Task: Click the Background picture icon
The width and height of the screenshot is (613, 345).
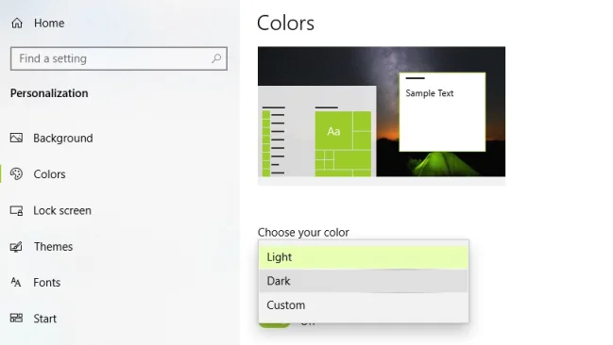Action: point(16,138)
